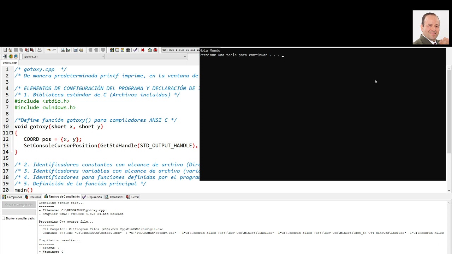452x254 pixels.
Task: Click the Print toolbar icon
Action: tap(40, 50)
